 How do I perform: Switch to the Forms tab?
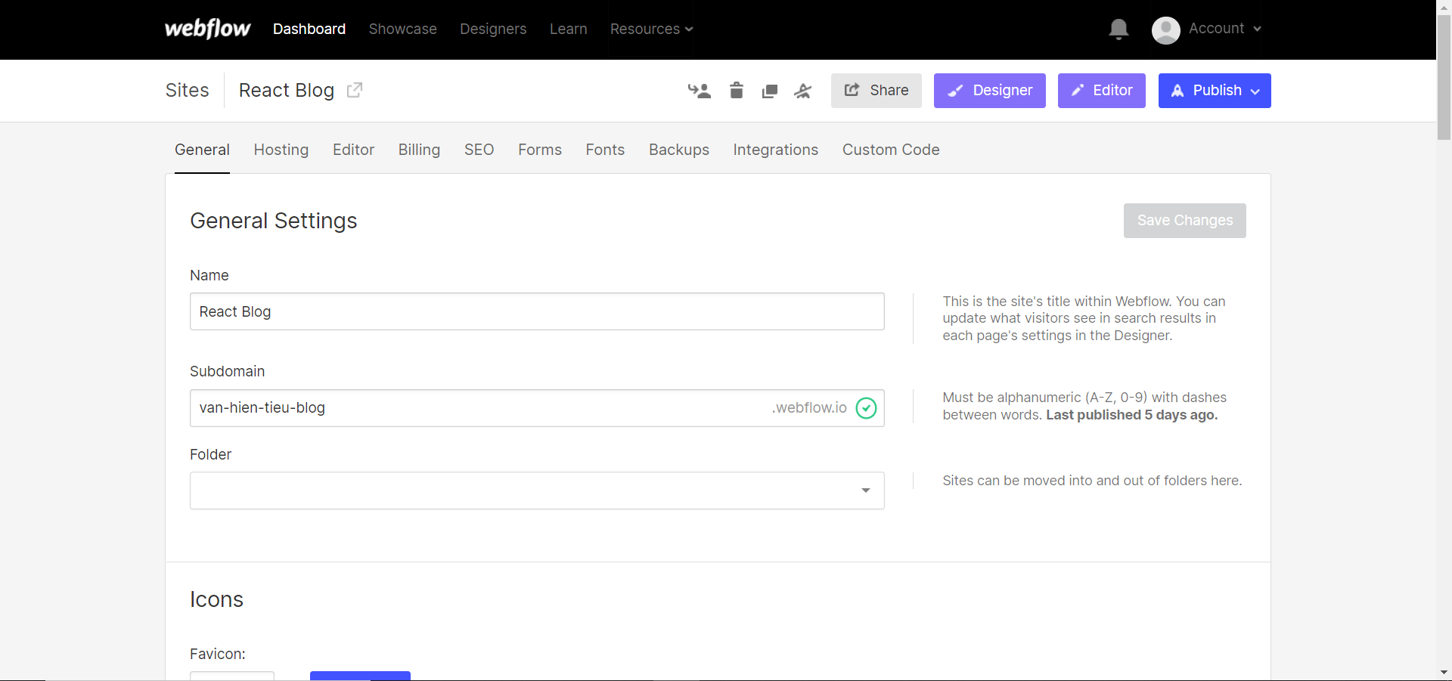pos(540,150)
